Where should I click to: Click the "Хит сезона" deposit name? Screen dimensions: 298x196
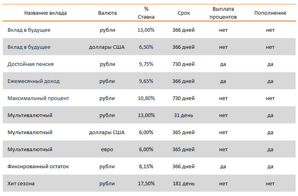click(21, 184)
